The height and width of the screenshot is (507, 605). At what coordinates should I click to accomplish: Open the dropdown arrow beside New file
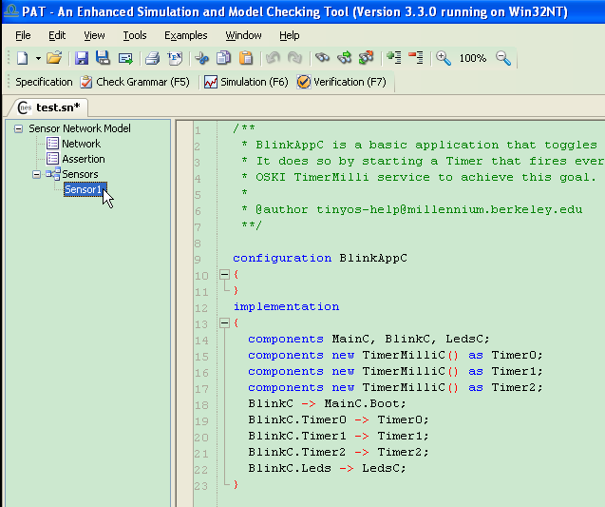(x=37, y=59)
